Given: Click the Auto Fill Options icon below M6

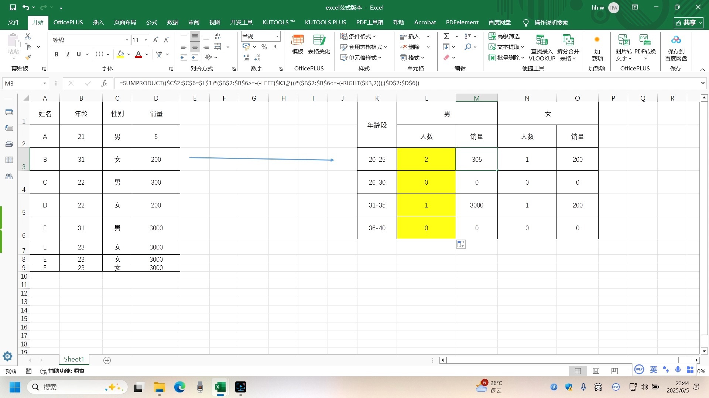Looking at the screenshot, I should [461, 244].
